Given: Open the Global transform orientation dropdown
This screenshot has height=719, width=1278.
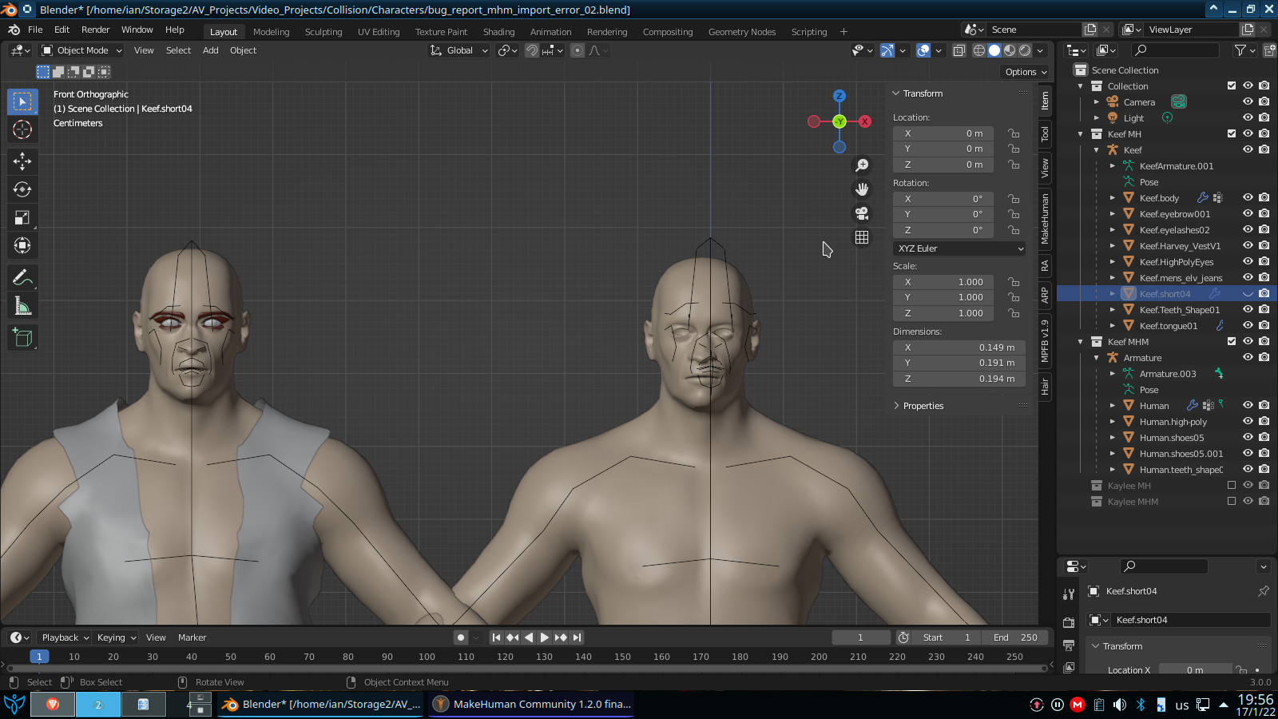Looking at the screenshot, I should [458, 50].
